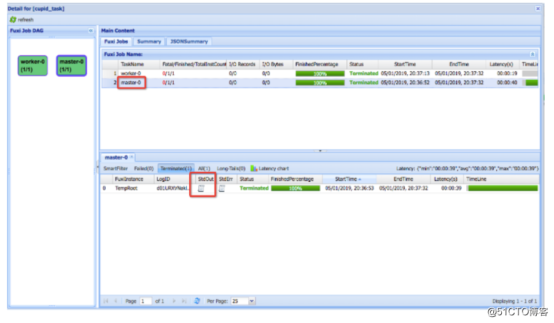Go to first page icon
Viewport: 554px width, 323px height.
(106, 301)
